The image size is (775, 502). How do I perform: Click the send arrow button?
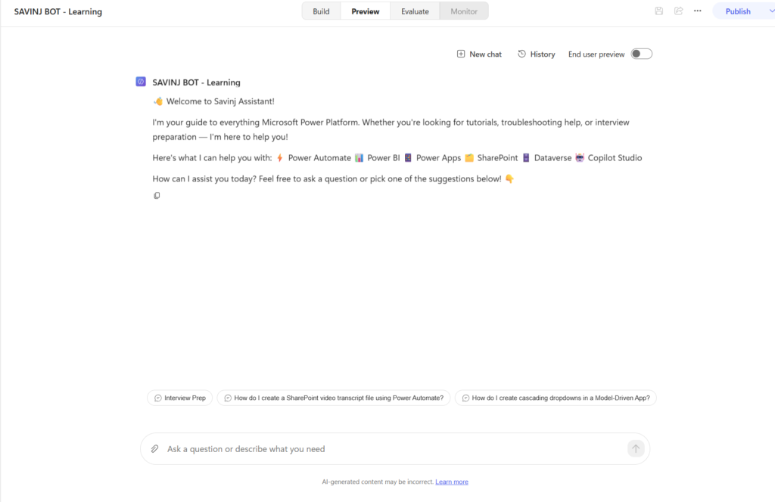636,448
